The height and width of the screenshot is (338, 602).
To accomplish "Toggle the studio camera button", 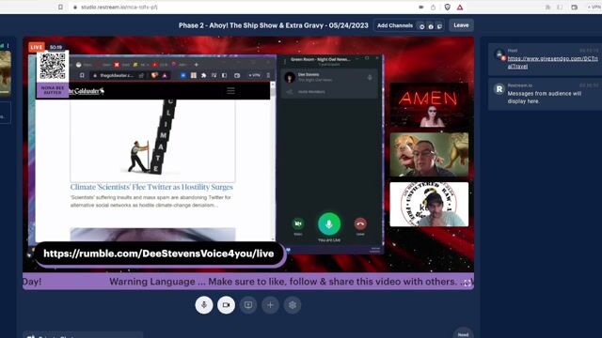I will [226, 305].
